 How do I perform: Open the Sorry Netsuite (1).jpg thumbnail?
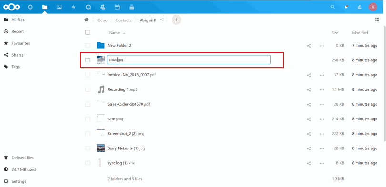click(101, 148)
